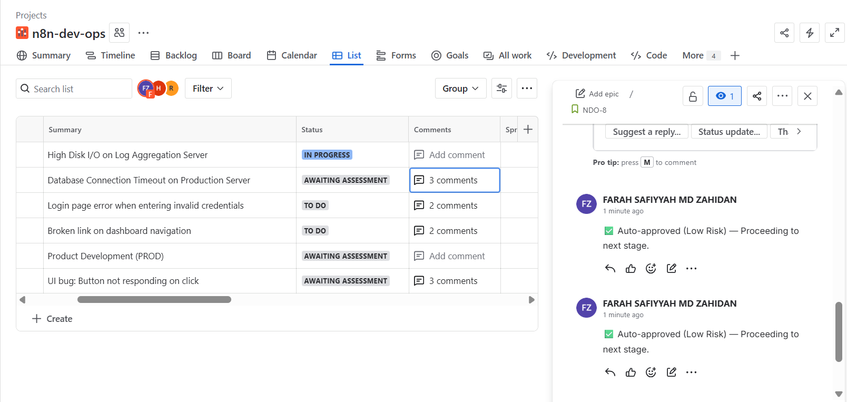Toggle the R user avatar filter
This screenshot has height=402, width=847.
(x=171, y=89)
